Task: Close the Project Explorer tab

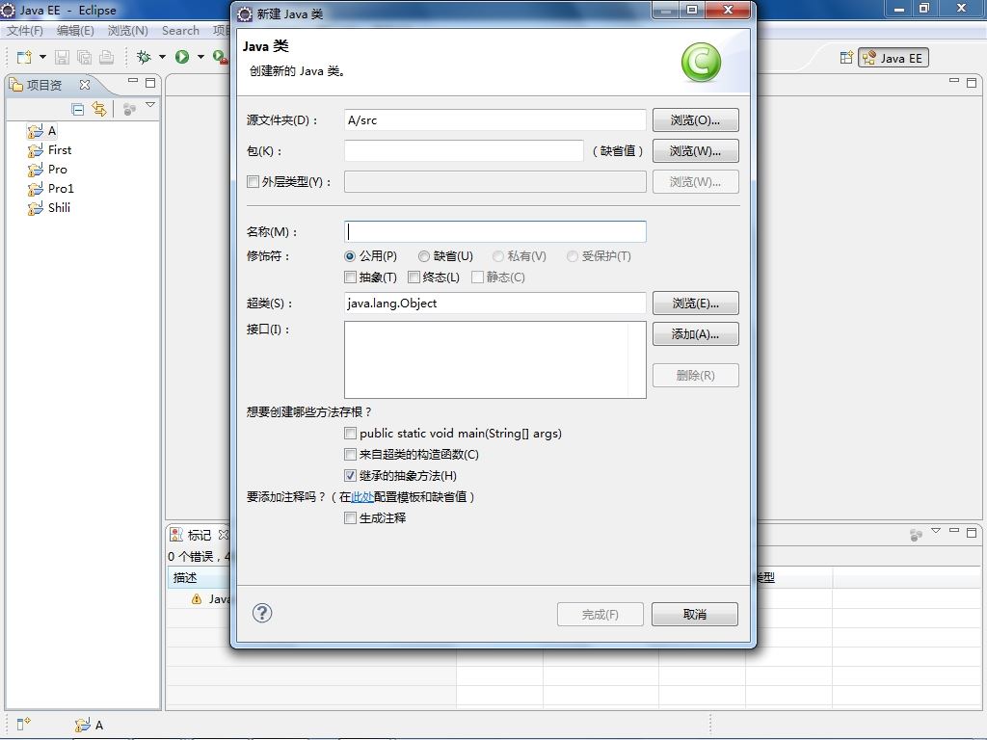Action: point(85,85)
